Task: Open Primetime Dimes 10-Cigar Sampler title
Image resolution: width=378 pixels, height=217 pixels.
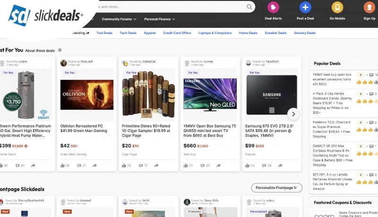Action: (146, 131)
